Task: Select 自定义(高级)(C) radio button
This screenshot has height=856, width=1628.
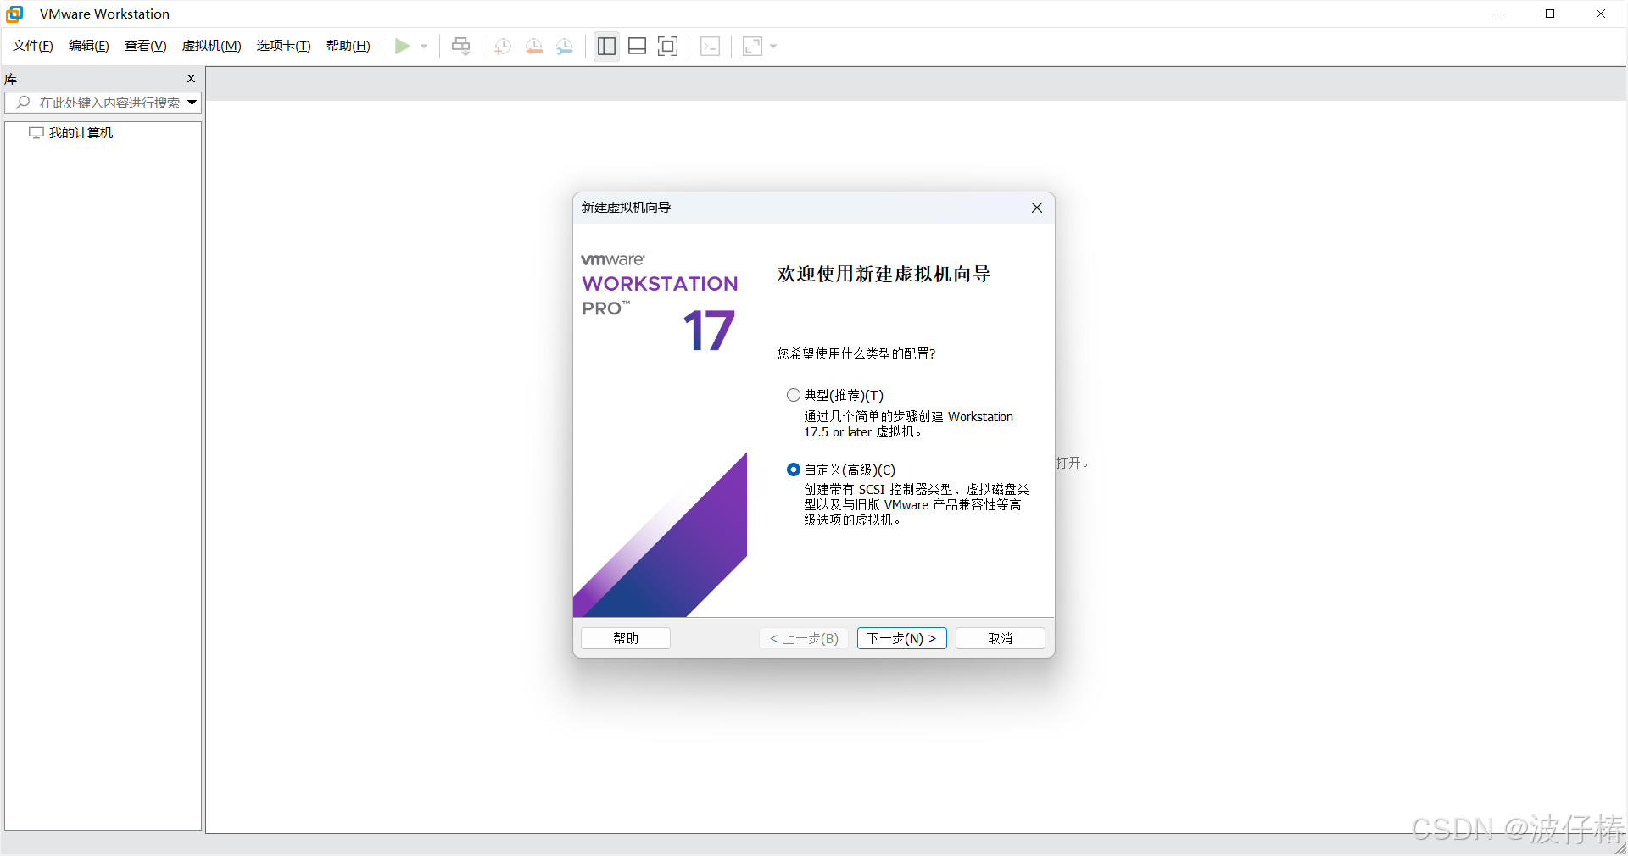Action: 793,470
